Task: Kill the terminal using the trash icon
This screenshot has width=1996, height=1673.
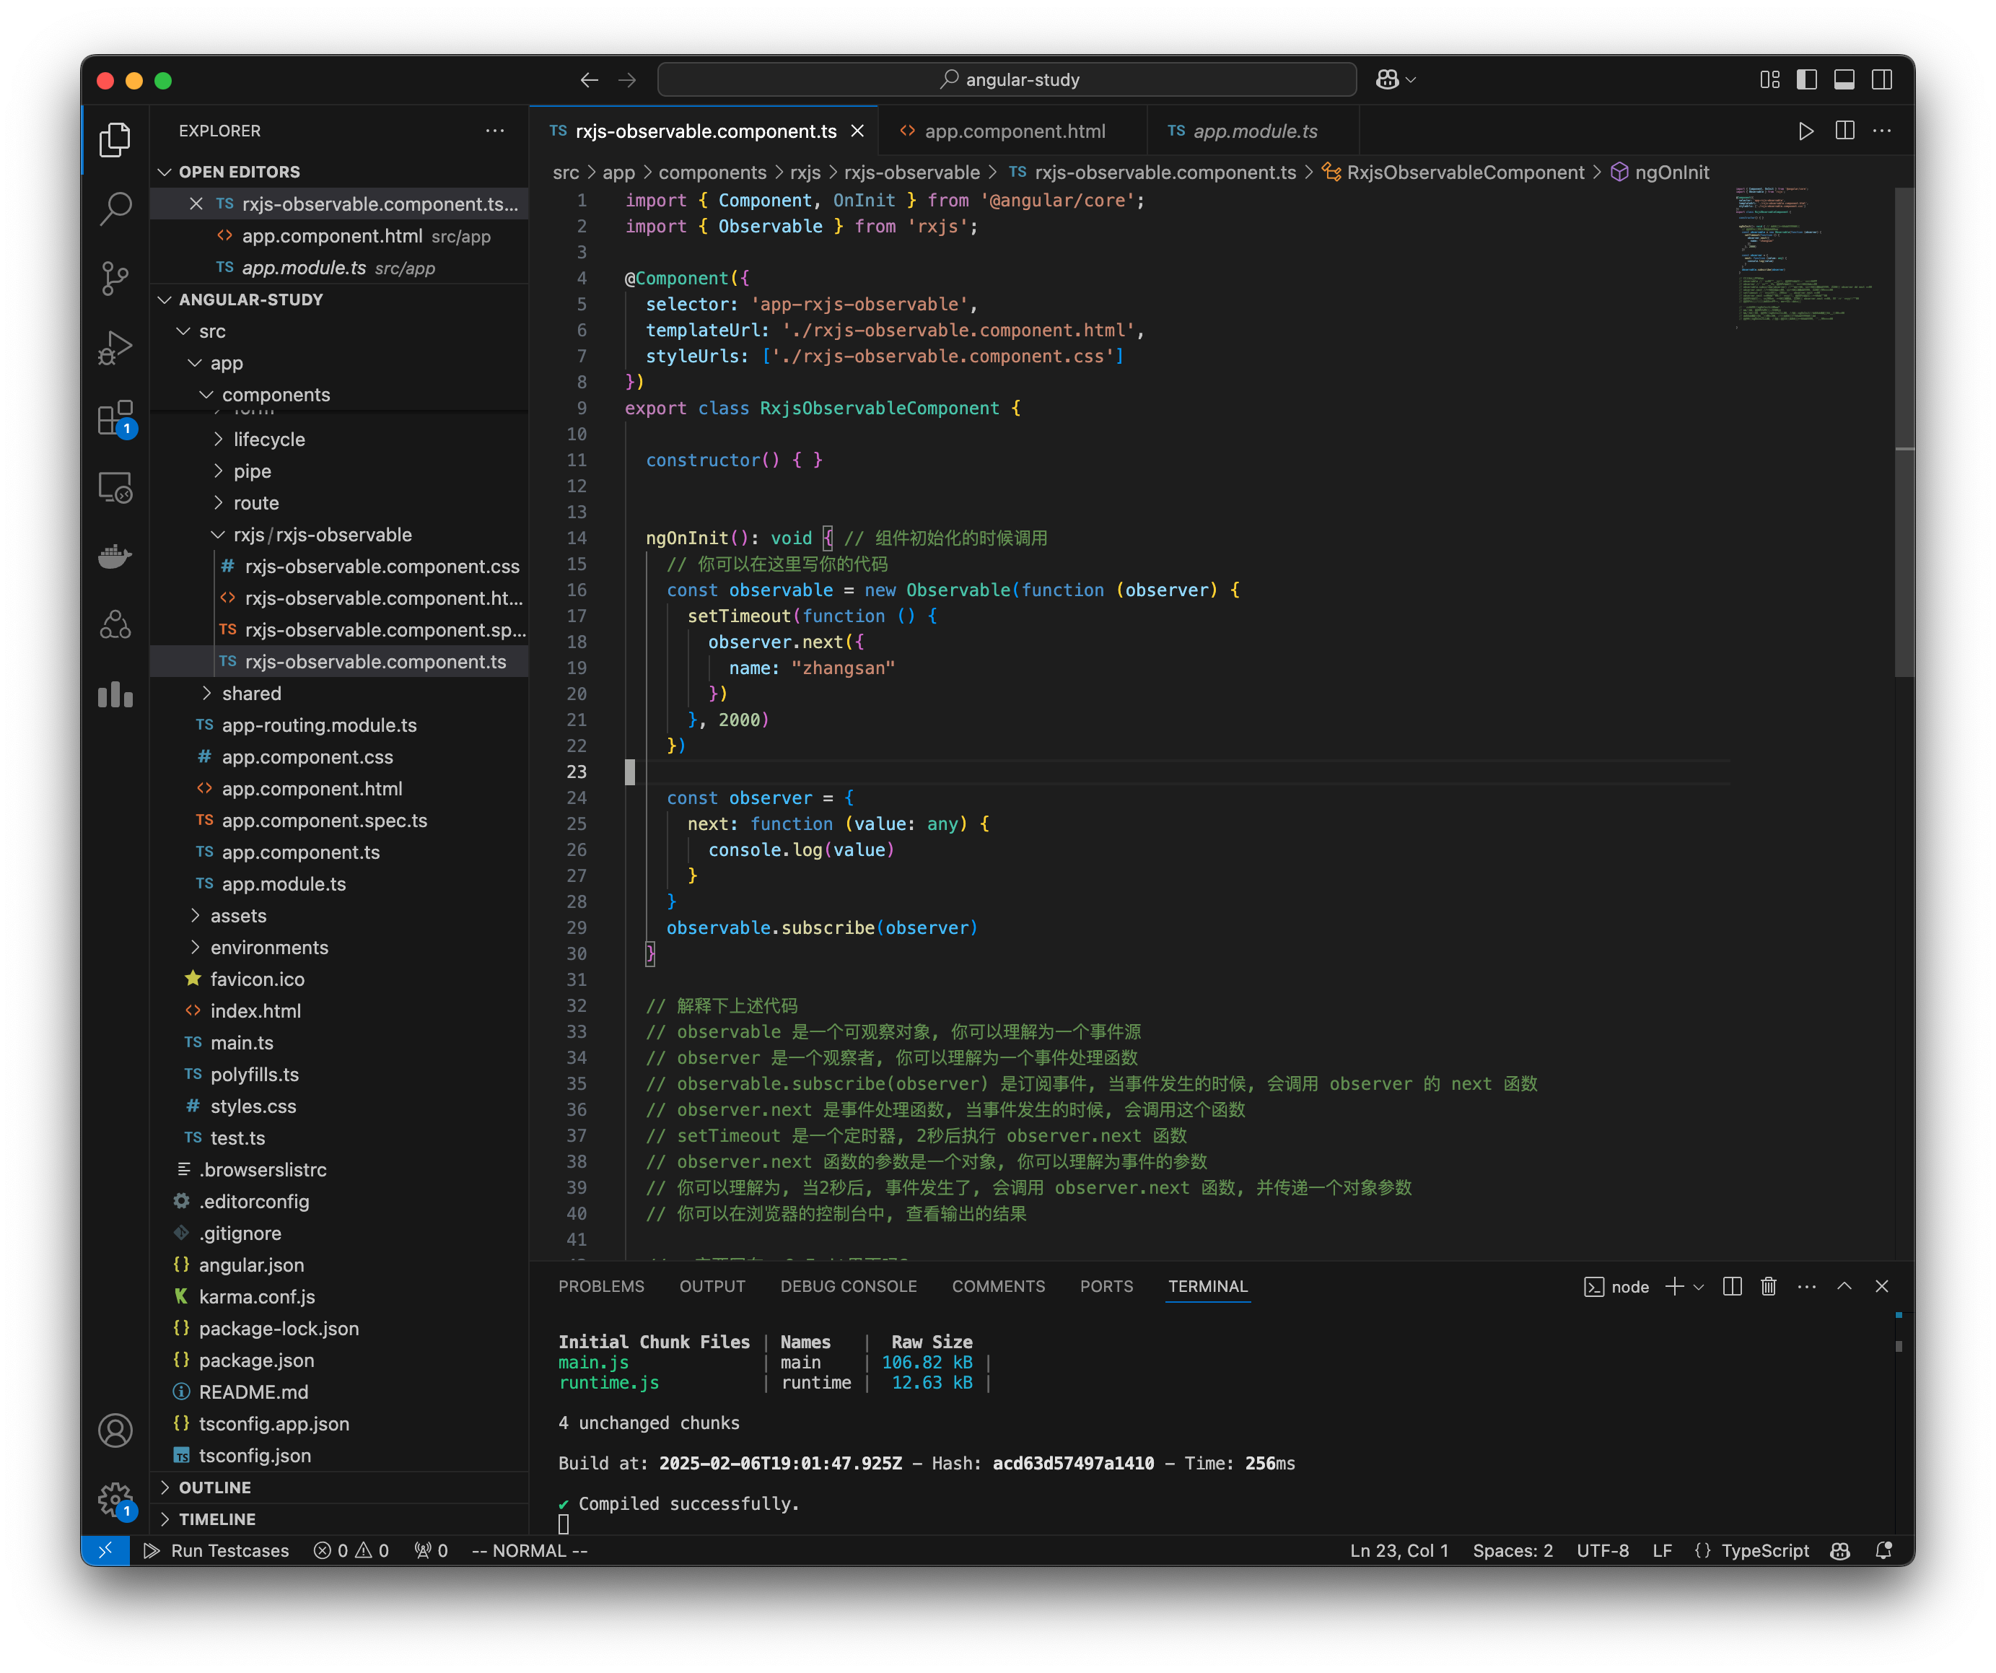Action: point(1768,1286)
